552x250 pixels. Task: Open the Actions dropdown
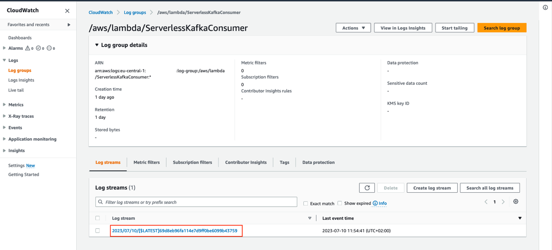pos(354,28)
